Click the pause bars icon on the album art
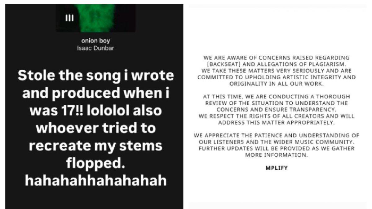Screen dimensions: 372x209 (69, 18)
